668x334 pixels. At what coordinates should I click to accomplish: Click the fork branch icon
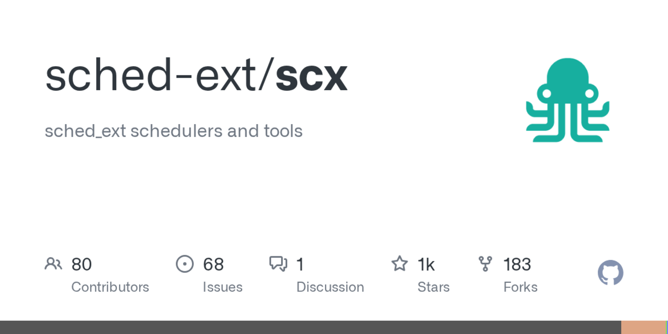point(485,263)
